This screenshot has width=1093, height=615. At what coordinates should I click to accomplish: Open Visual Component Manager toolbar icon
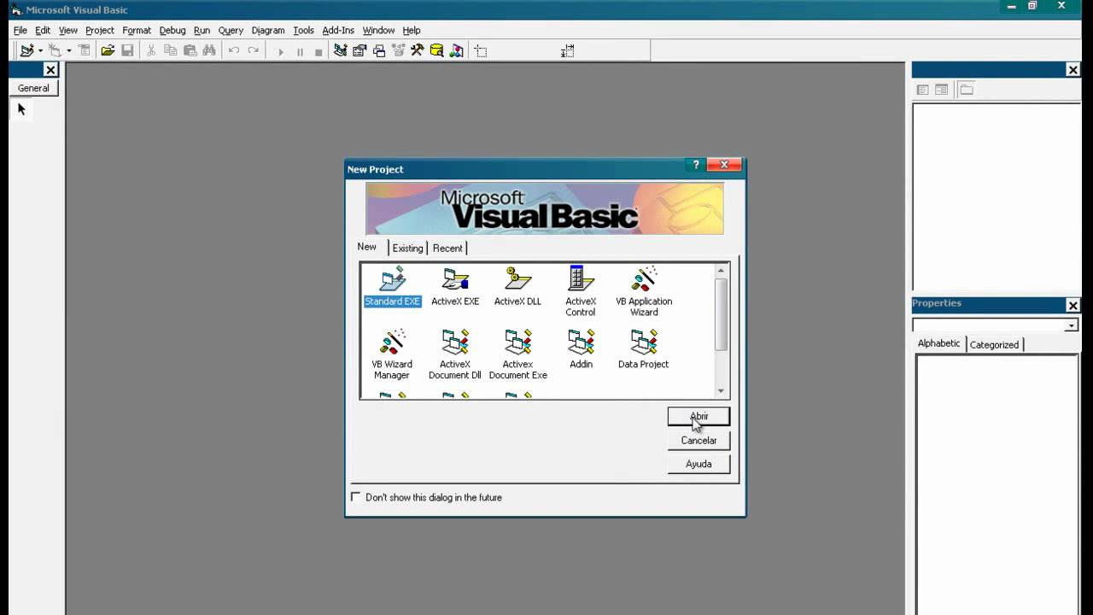point(456,51)
